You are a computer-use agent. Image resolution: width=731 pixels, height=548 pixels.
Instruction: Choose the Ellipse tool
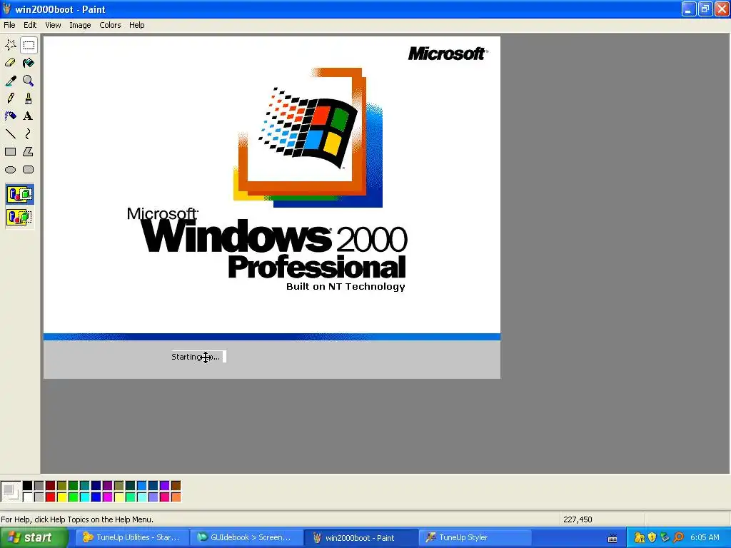pos(10,170)
